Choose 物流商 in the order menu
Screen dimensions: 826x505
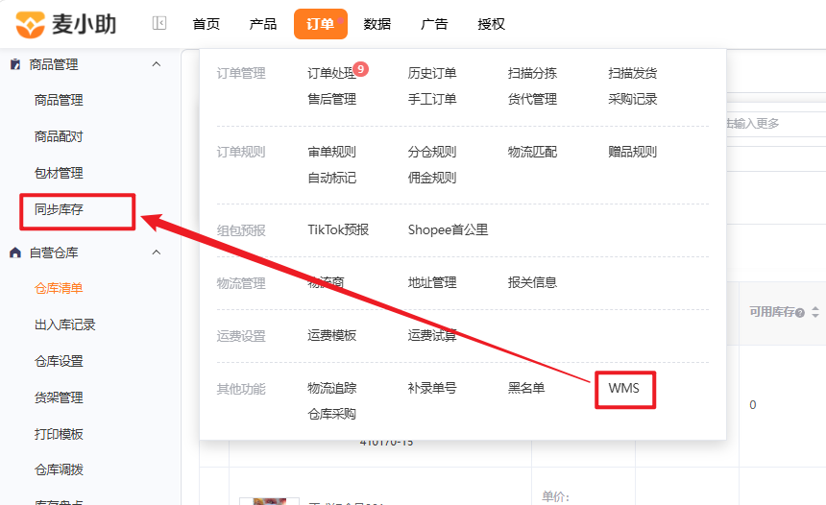pos(327,283)
